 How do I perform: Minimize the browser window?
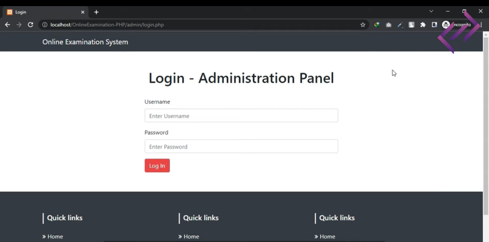point(447,11)
